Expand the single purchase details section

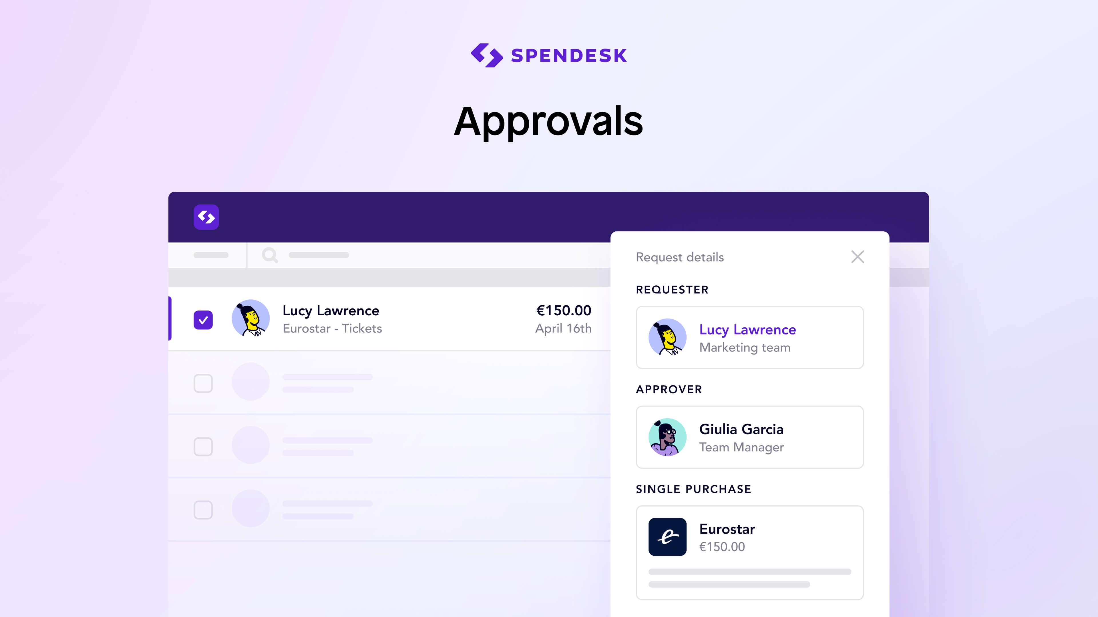click(x=750, y=536)
